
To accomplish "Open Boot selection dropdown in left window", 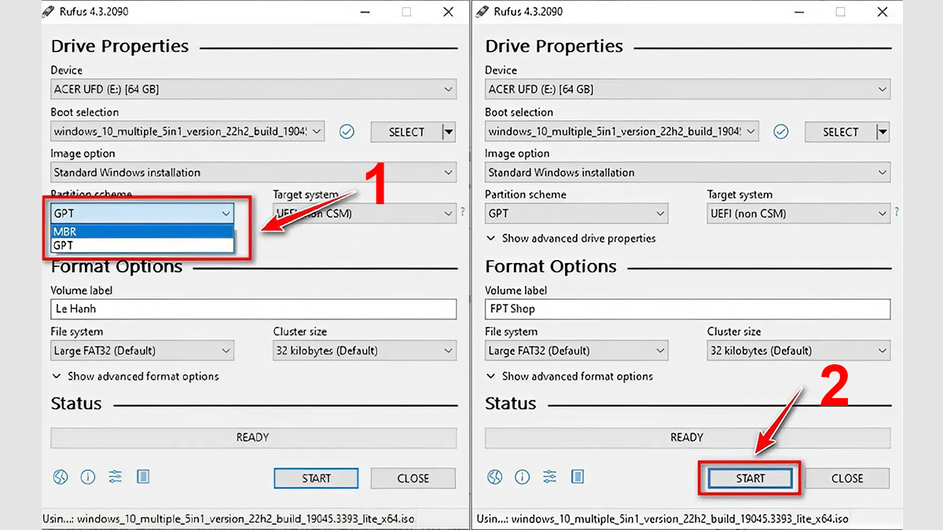I will point(187,132).
